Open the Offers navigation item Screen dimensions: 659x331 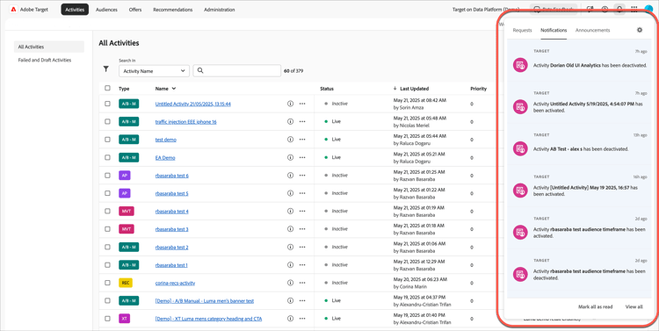click(x=135, y=10)
